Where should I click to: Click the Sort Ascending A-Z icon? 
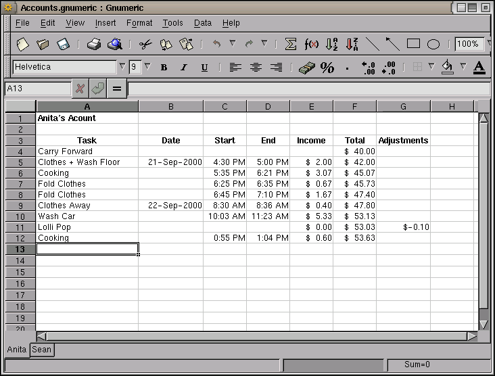pyautogui.click(x=331, y=45)
